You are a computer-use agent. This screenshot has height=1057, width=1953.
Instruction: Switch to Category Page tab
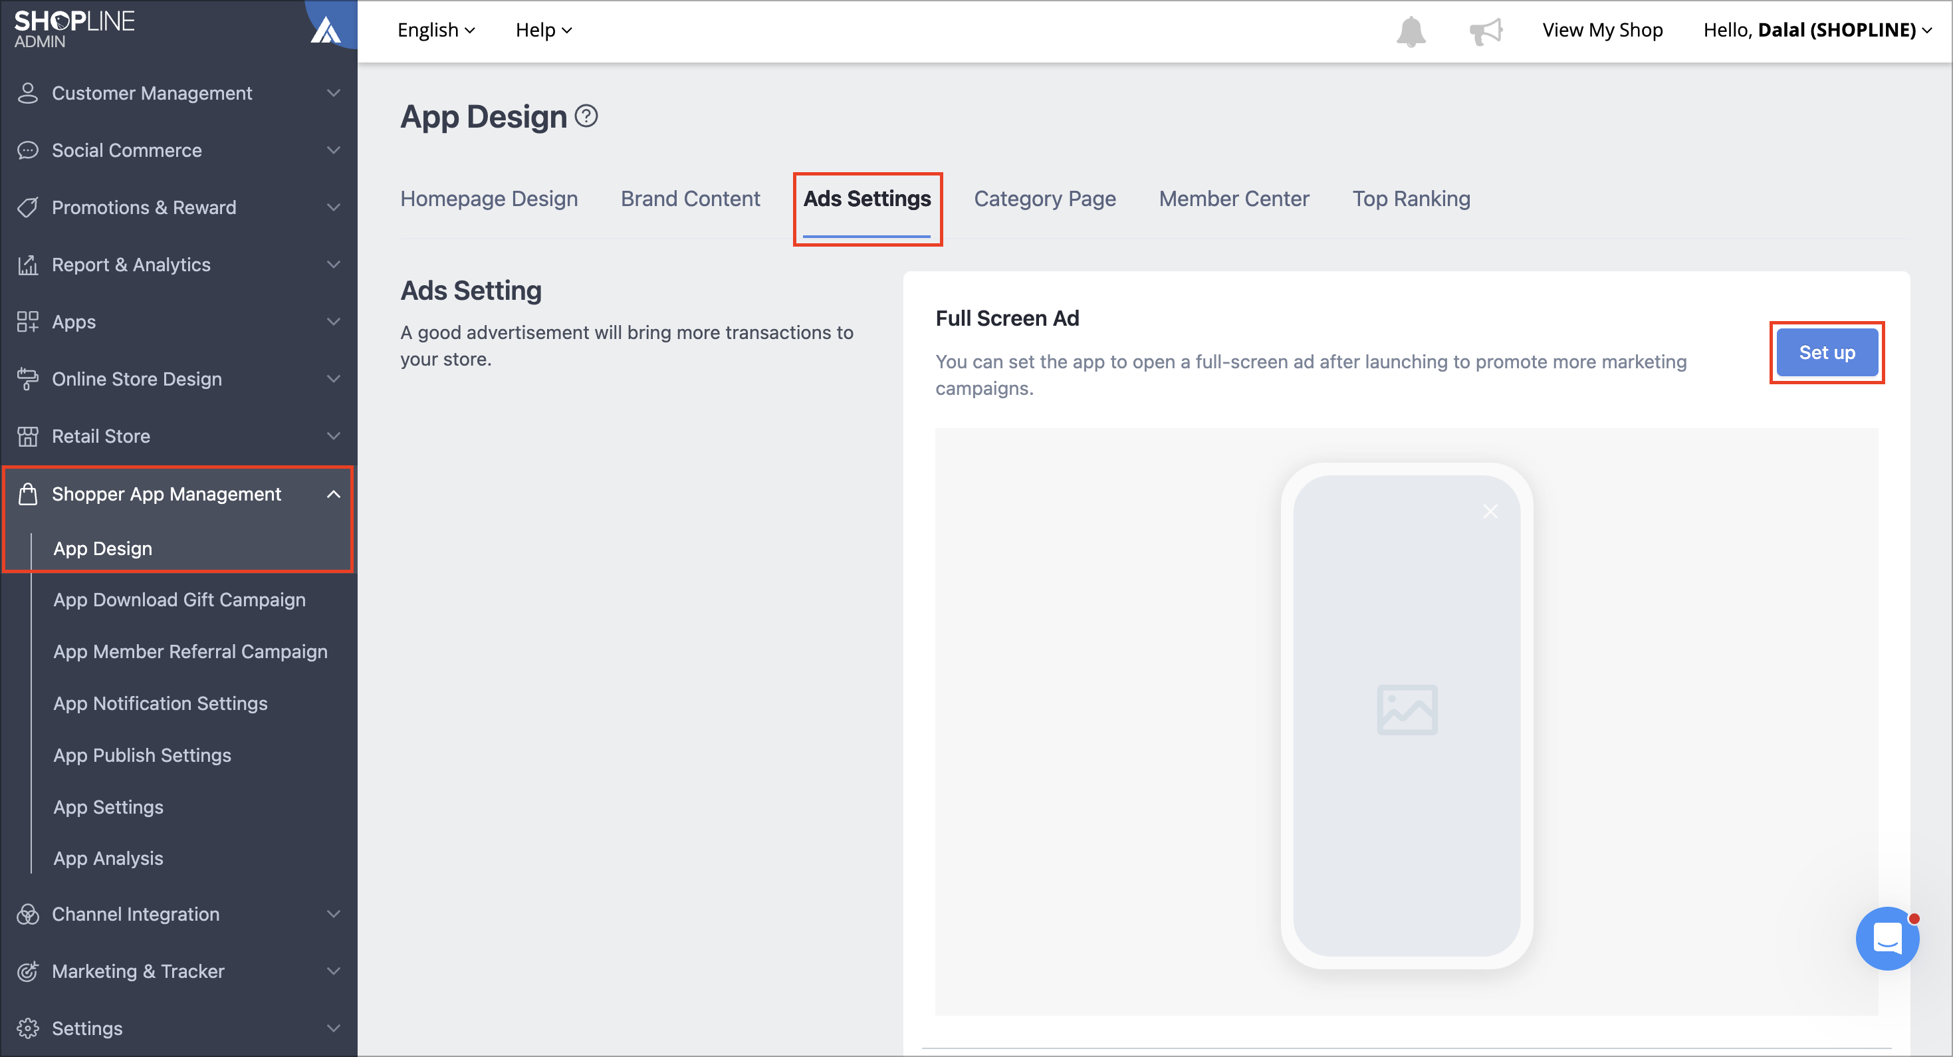1045,199
